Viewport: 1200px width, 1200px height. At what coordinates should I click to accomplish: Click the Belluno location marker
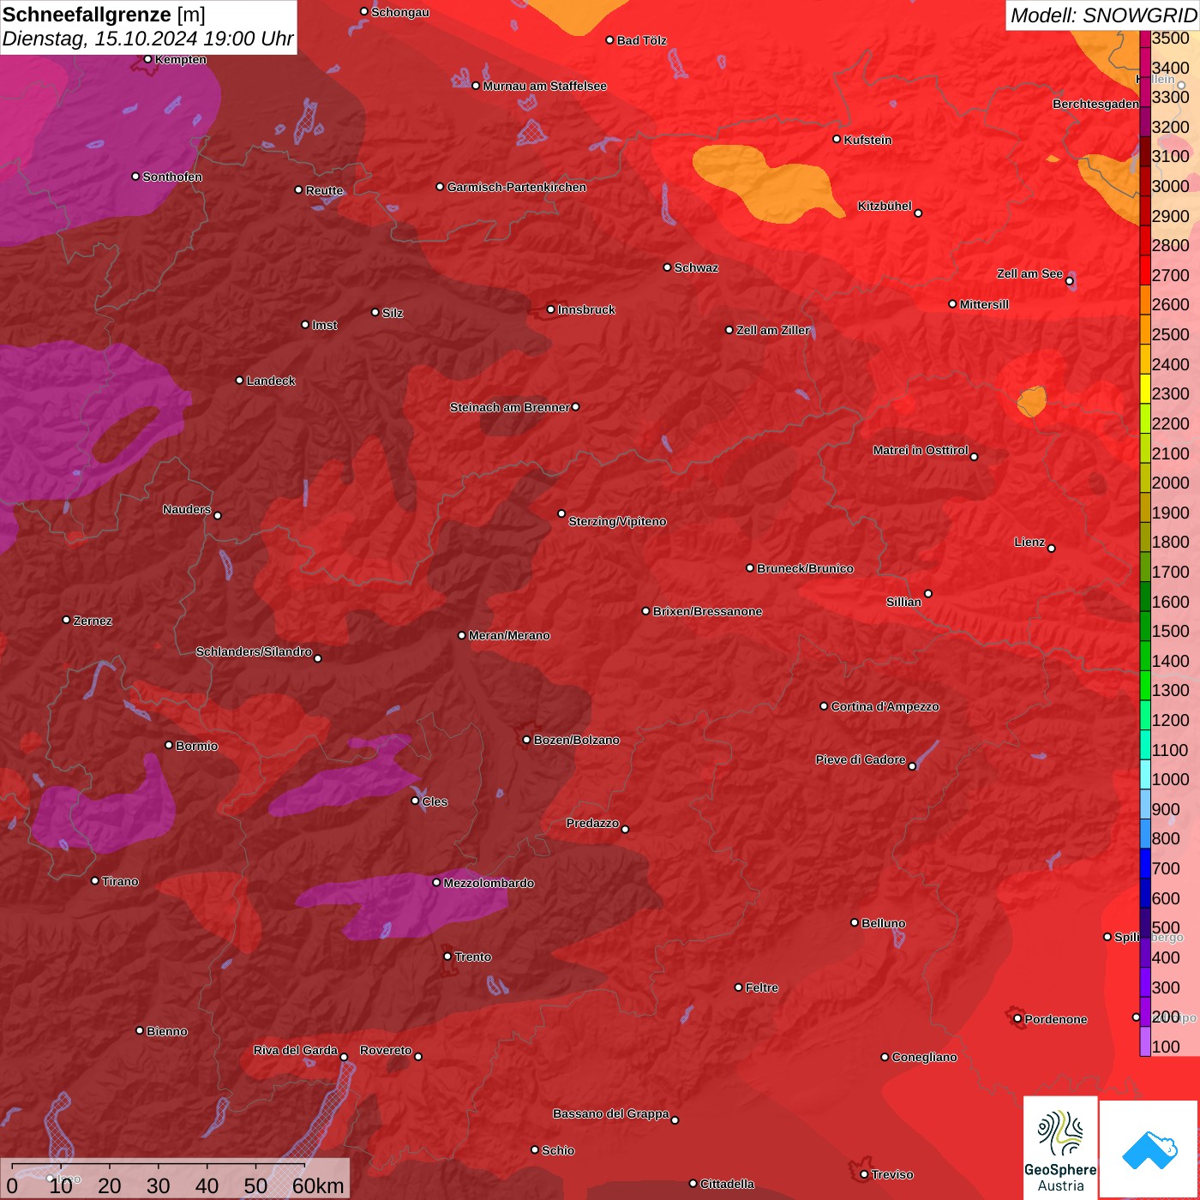click(854, 922)
